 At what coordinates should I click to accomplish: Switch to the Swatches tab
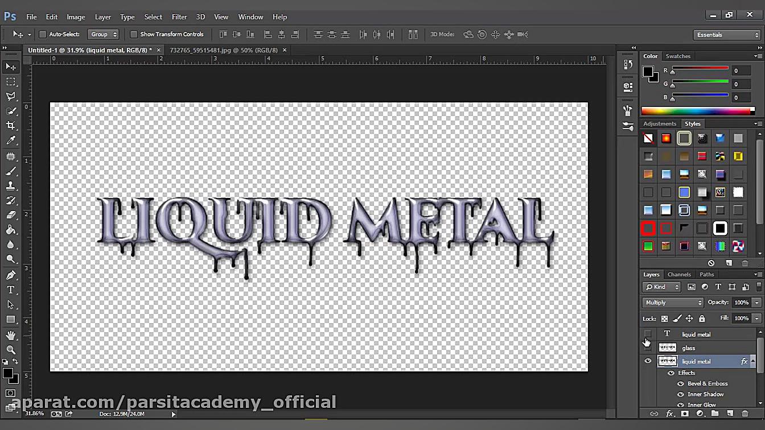678,56
